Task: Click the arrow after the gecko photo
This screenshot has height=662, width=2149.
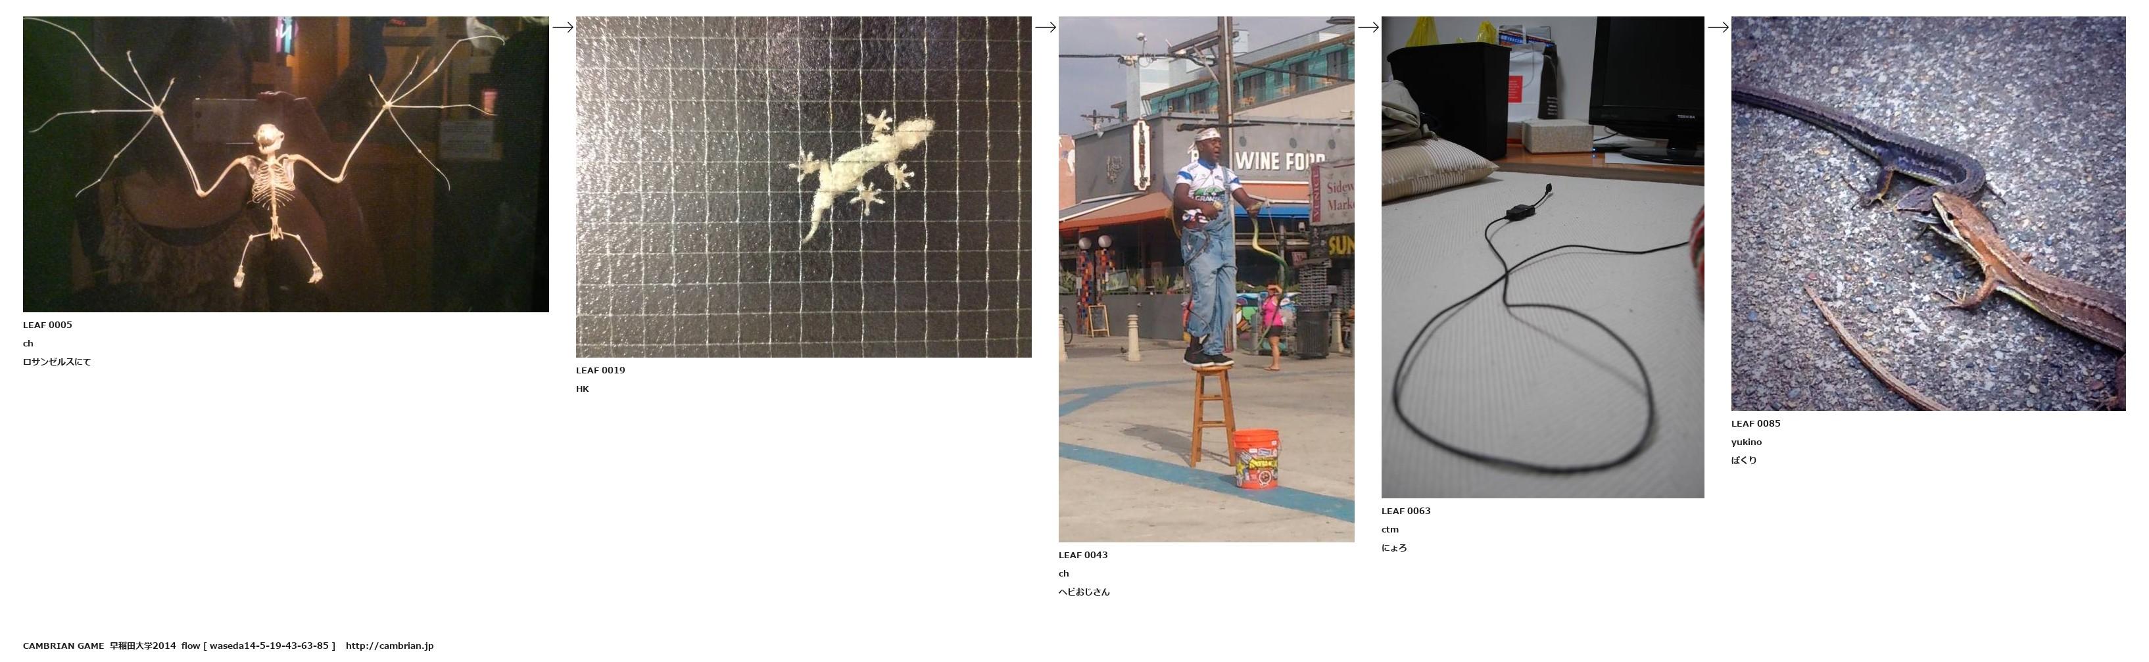Action: pos(1046,28)
